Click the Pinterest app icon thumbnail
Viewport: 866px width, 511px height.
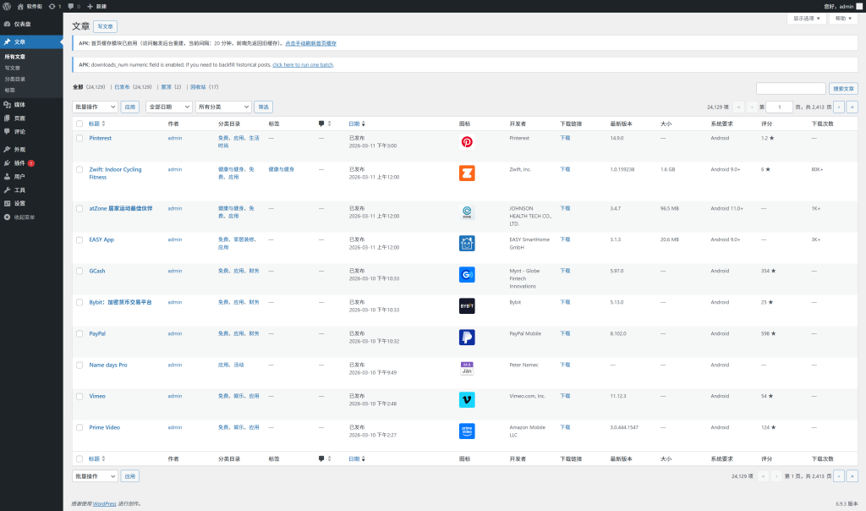(467, 143)
